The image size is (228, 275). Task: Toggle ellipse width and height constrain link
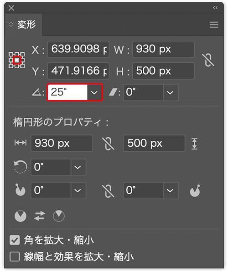108,144
